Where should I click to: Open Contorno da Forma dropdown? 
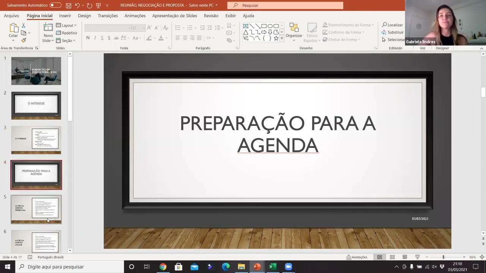click(344, 32)
